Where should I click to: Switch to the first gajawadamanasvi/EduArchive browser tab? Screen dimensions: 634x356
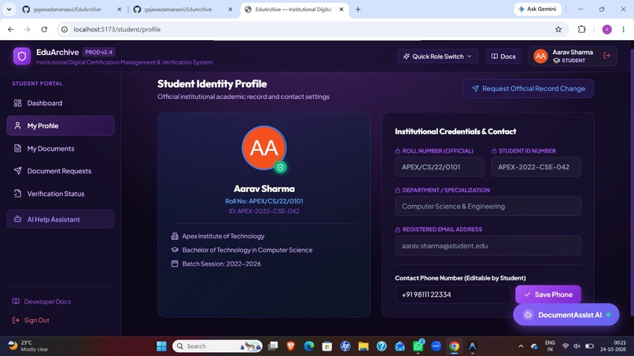tap(67, 9)
